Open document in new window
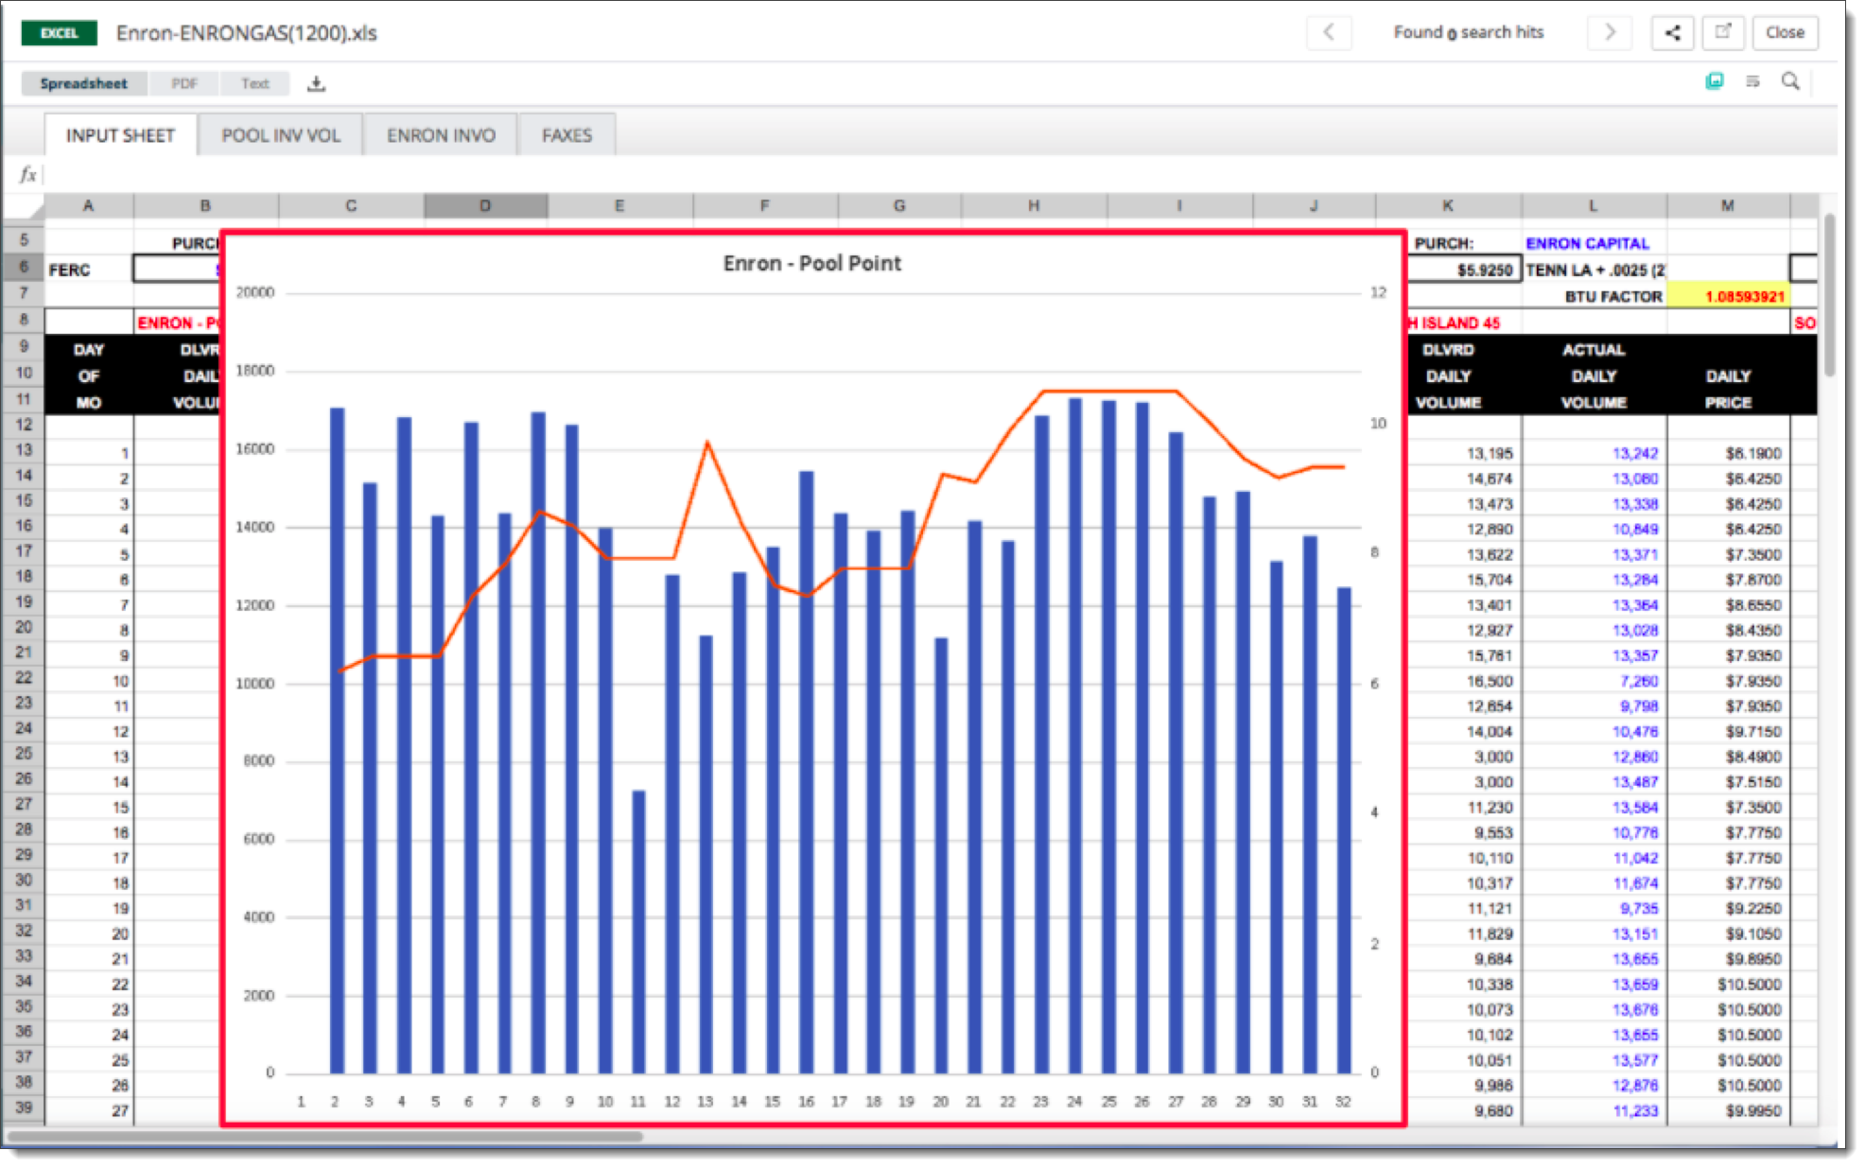 [x=1723, y=32]
